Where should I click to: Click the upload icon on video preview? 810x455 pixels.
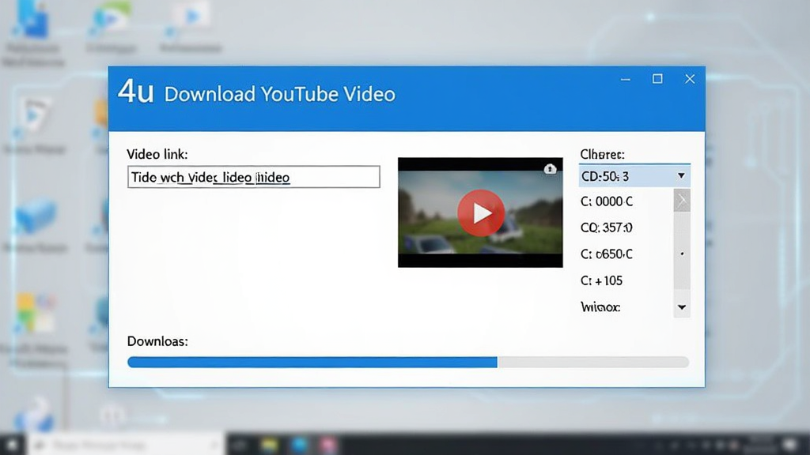(550, 169)
